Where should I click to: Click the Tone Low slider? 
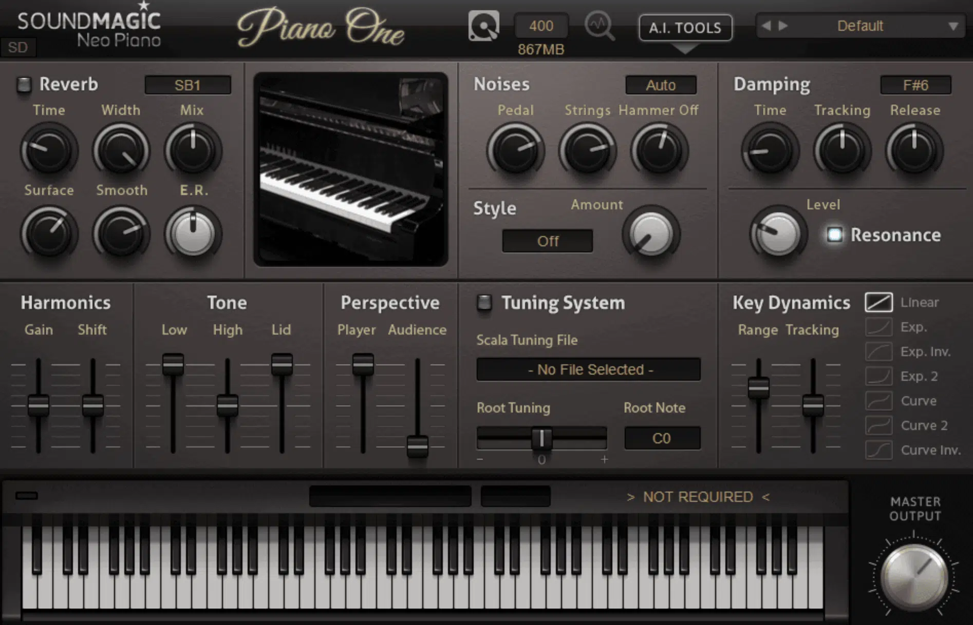click(173, 404)
